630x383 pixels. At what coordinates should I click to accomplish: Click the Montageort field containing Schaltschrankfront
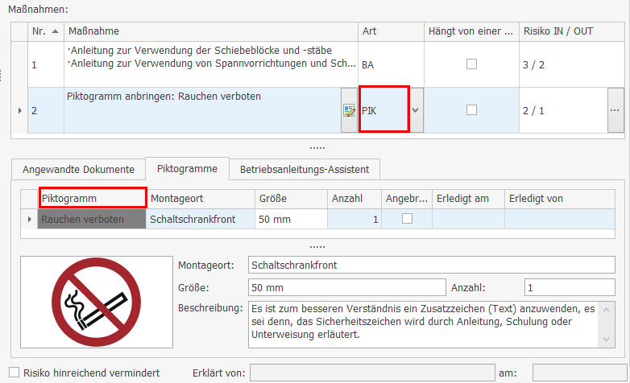(x=431, y=265)
